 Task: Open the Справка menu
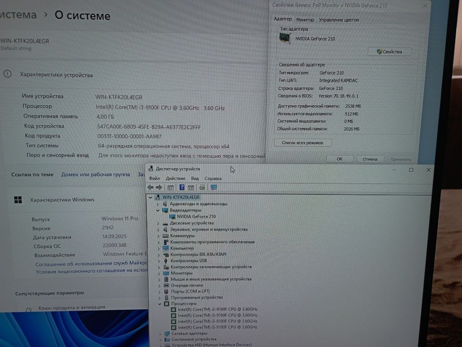[213, 179]
